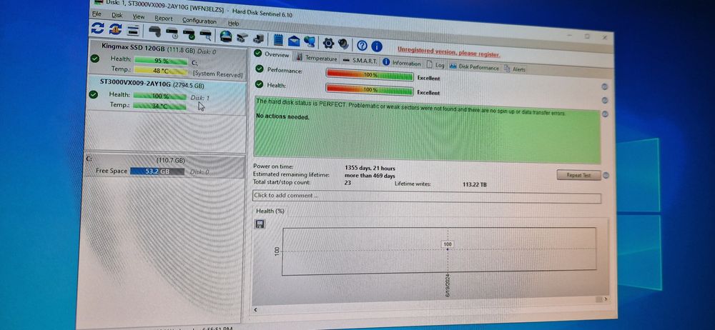Click the '1355 days, 21 hours' power on value
The height and width of the screenshot is (330, 715).
[370, 168]
